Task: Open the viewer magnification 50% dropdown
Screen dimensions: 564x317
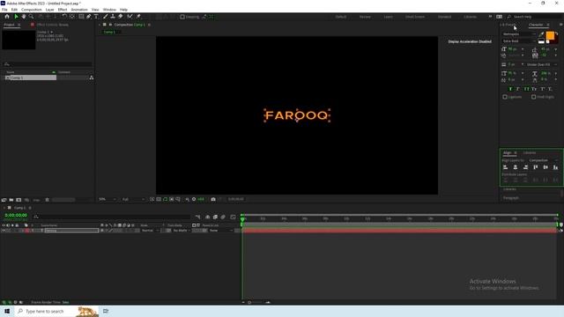Action: coord(108,199)
